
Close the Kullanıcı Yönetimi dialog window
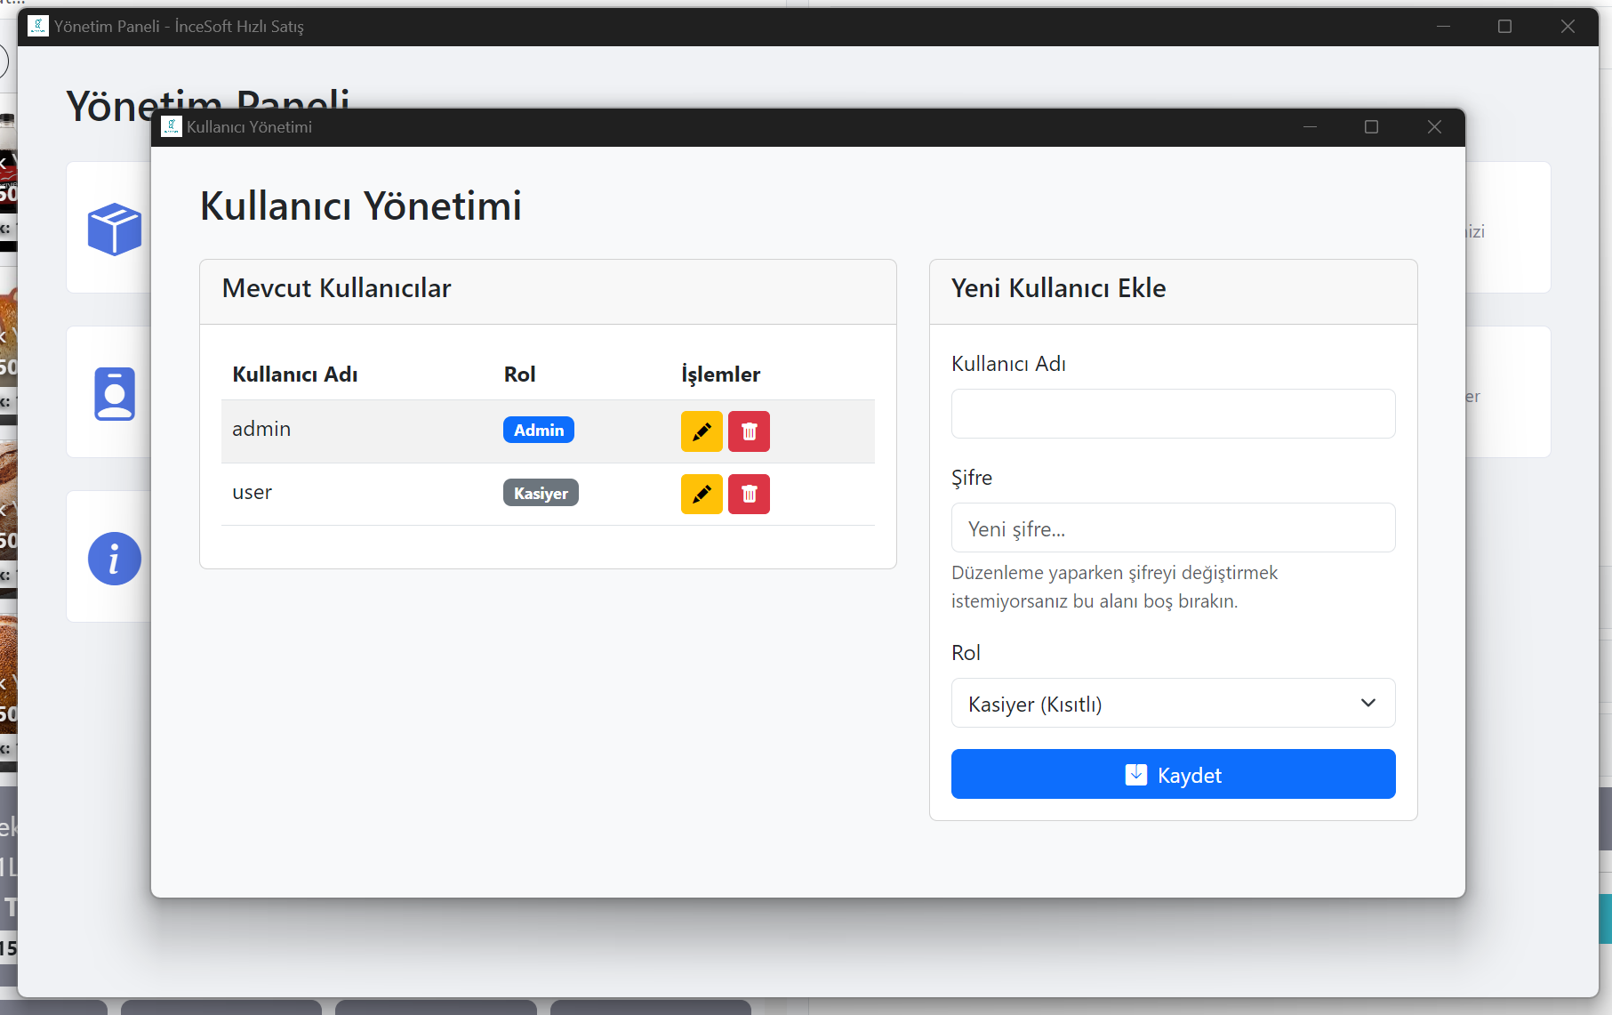(1433, 127)
